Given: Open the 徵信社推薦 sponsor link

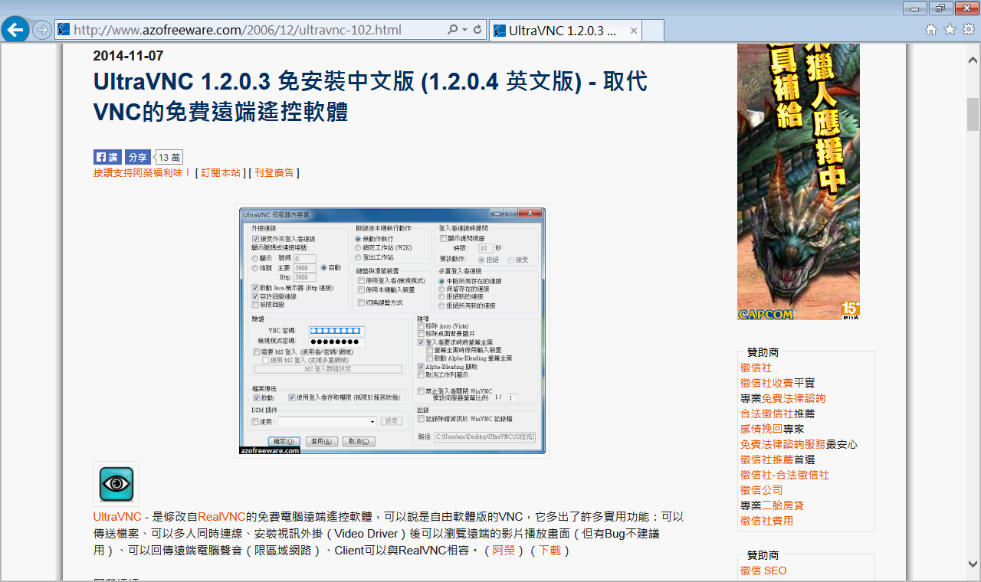Looking at the screenshot, I should [x=767, y=459].
